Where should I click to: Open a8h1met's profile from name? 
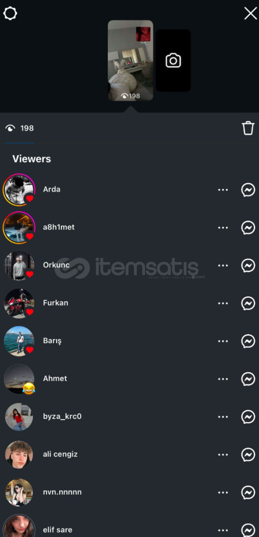pyautogui.click(x=59, y=227)
